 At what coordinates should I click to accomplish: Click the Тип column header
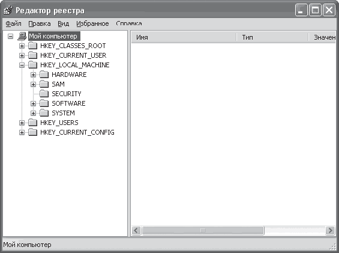pos(272,37)
